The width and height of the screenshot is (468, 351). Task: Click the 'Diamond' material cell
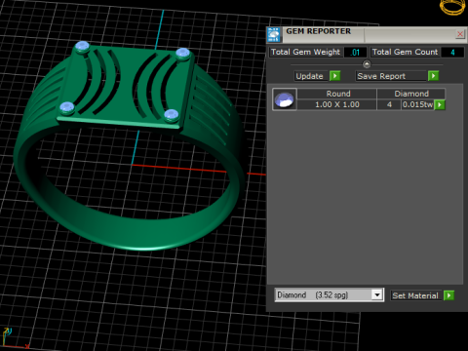click(x=411, y=94)
